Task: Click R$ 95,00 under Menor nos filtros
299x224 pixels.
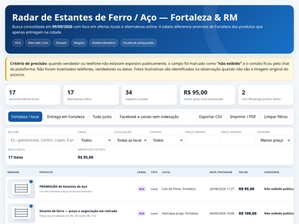Action: 85,157
